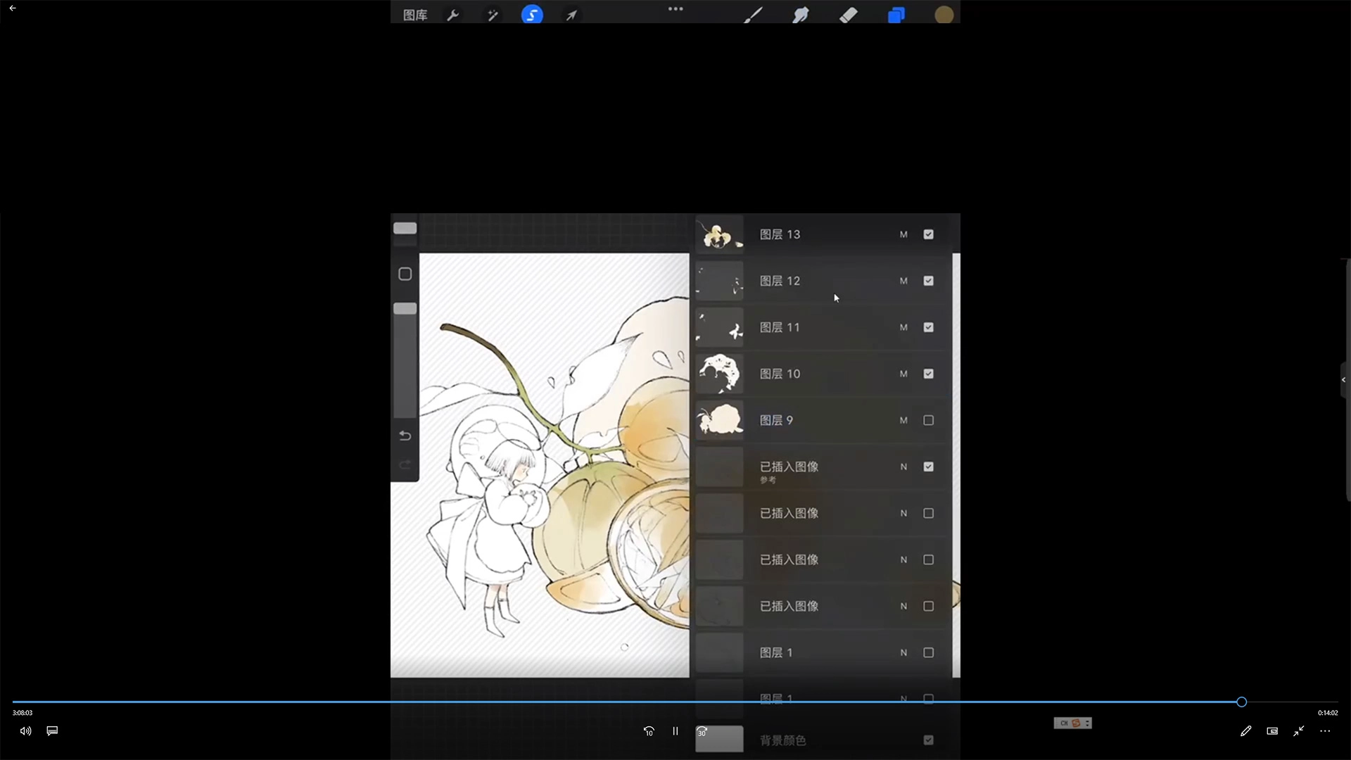Select the Brush tool
The image size is (1351, 760).
point(753,15)
